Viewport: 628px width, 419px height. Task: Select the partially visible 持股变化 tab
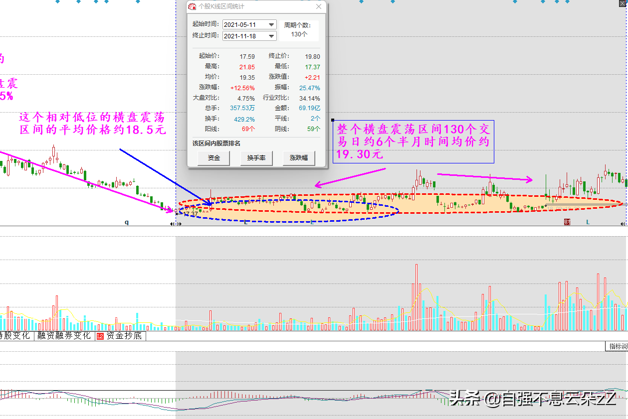coord(15,336)
